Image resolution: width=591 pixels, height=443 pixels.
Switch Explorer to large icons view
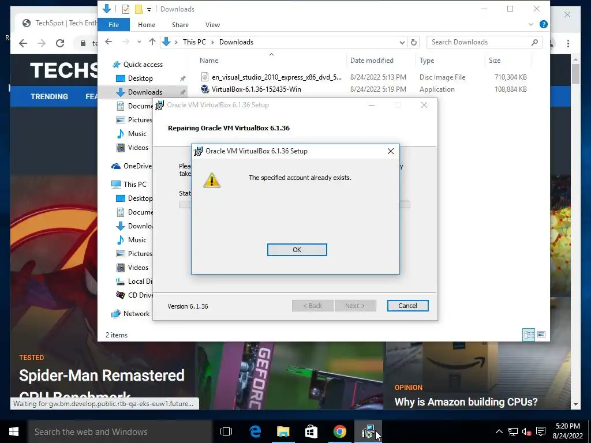pyautogui.click(x=541, y=335)
